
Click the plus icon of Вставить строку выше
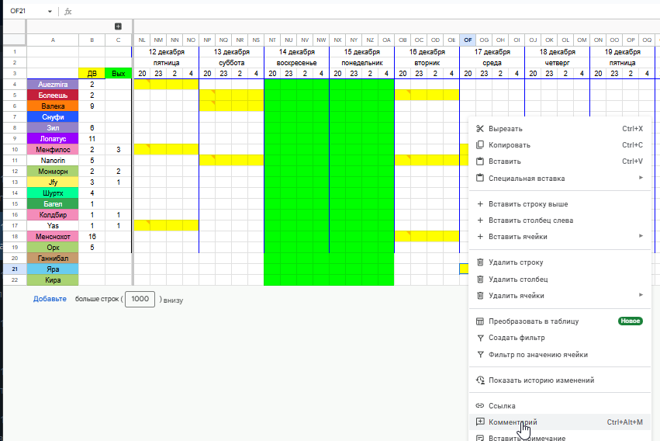point(480,204)
